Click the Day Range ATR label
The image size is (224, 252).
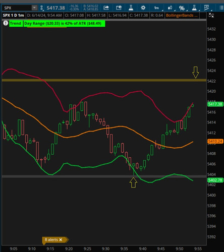[64, 23]
